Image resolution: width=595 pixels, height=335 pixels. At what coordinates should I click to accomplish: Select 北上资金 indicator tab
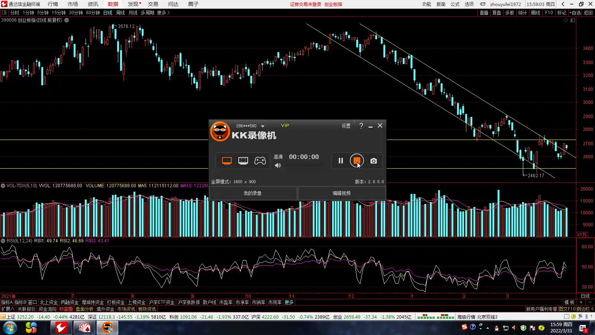pos(49,302)
